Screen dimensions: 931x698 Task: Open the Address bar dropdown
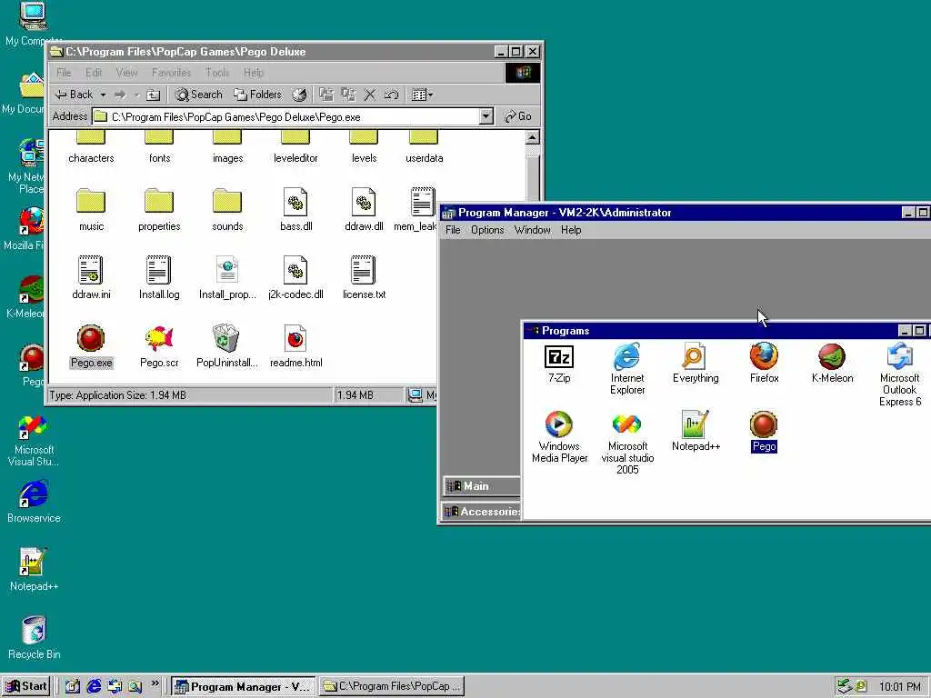pyautogui.click(x=486, y=116)
